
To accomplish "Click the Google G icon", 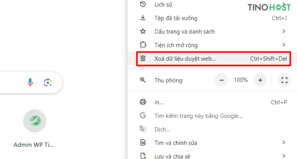I will [x=143, y=115].
